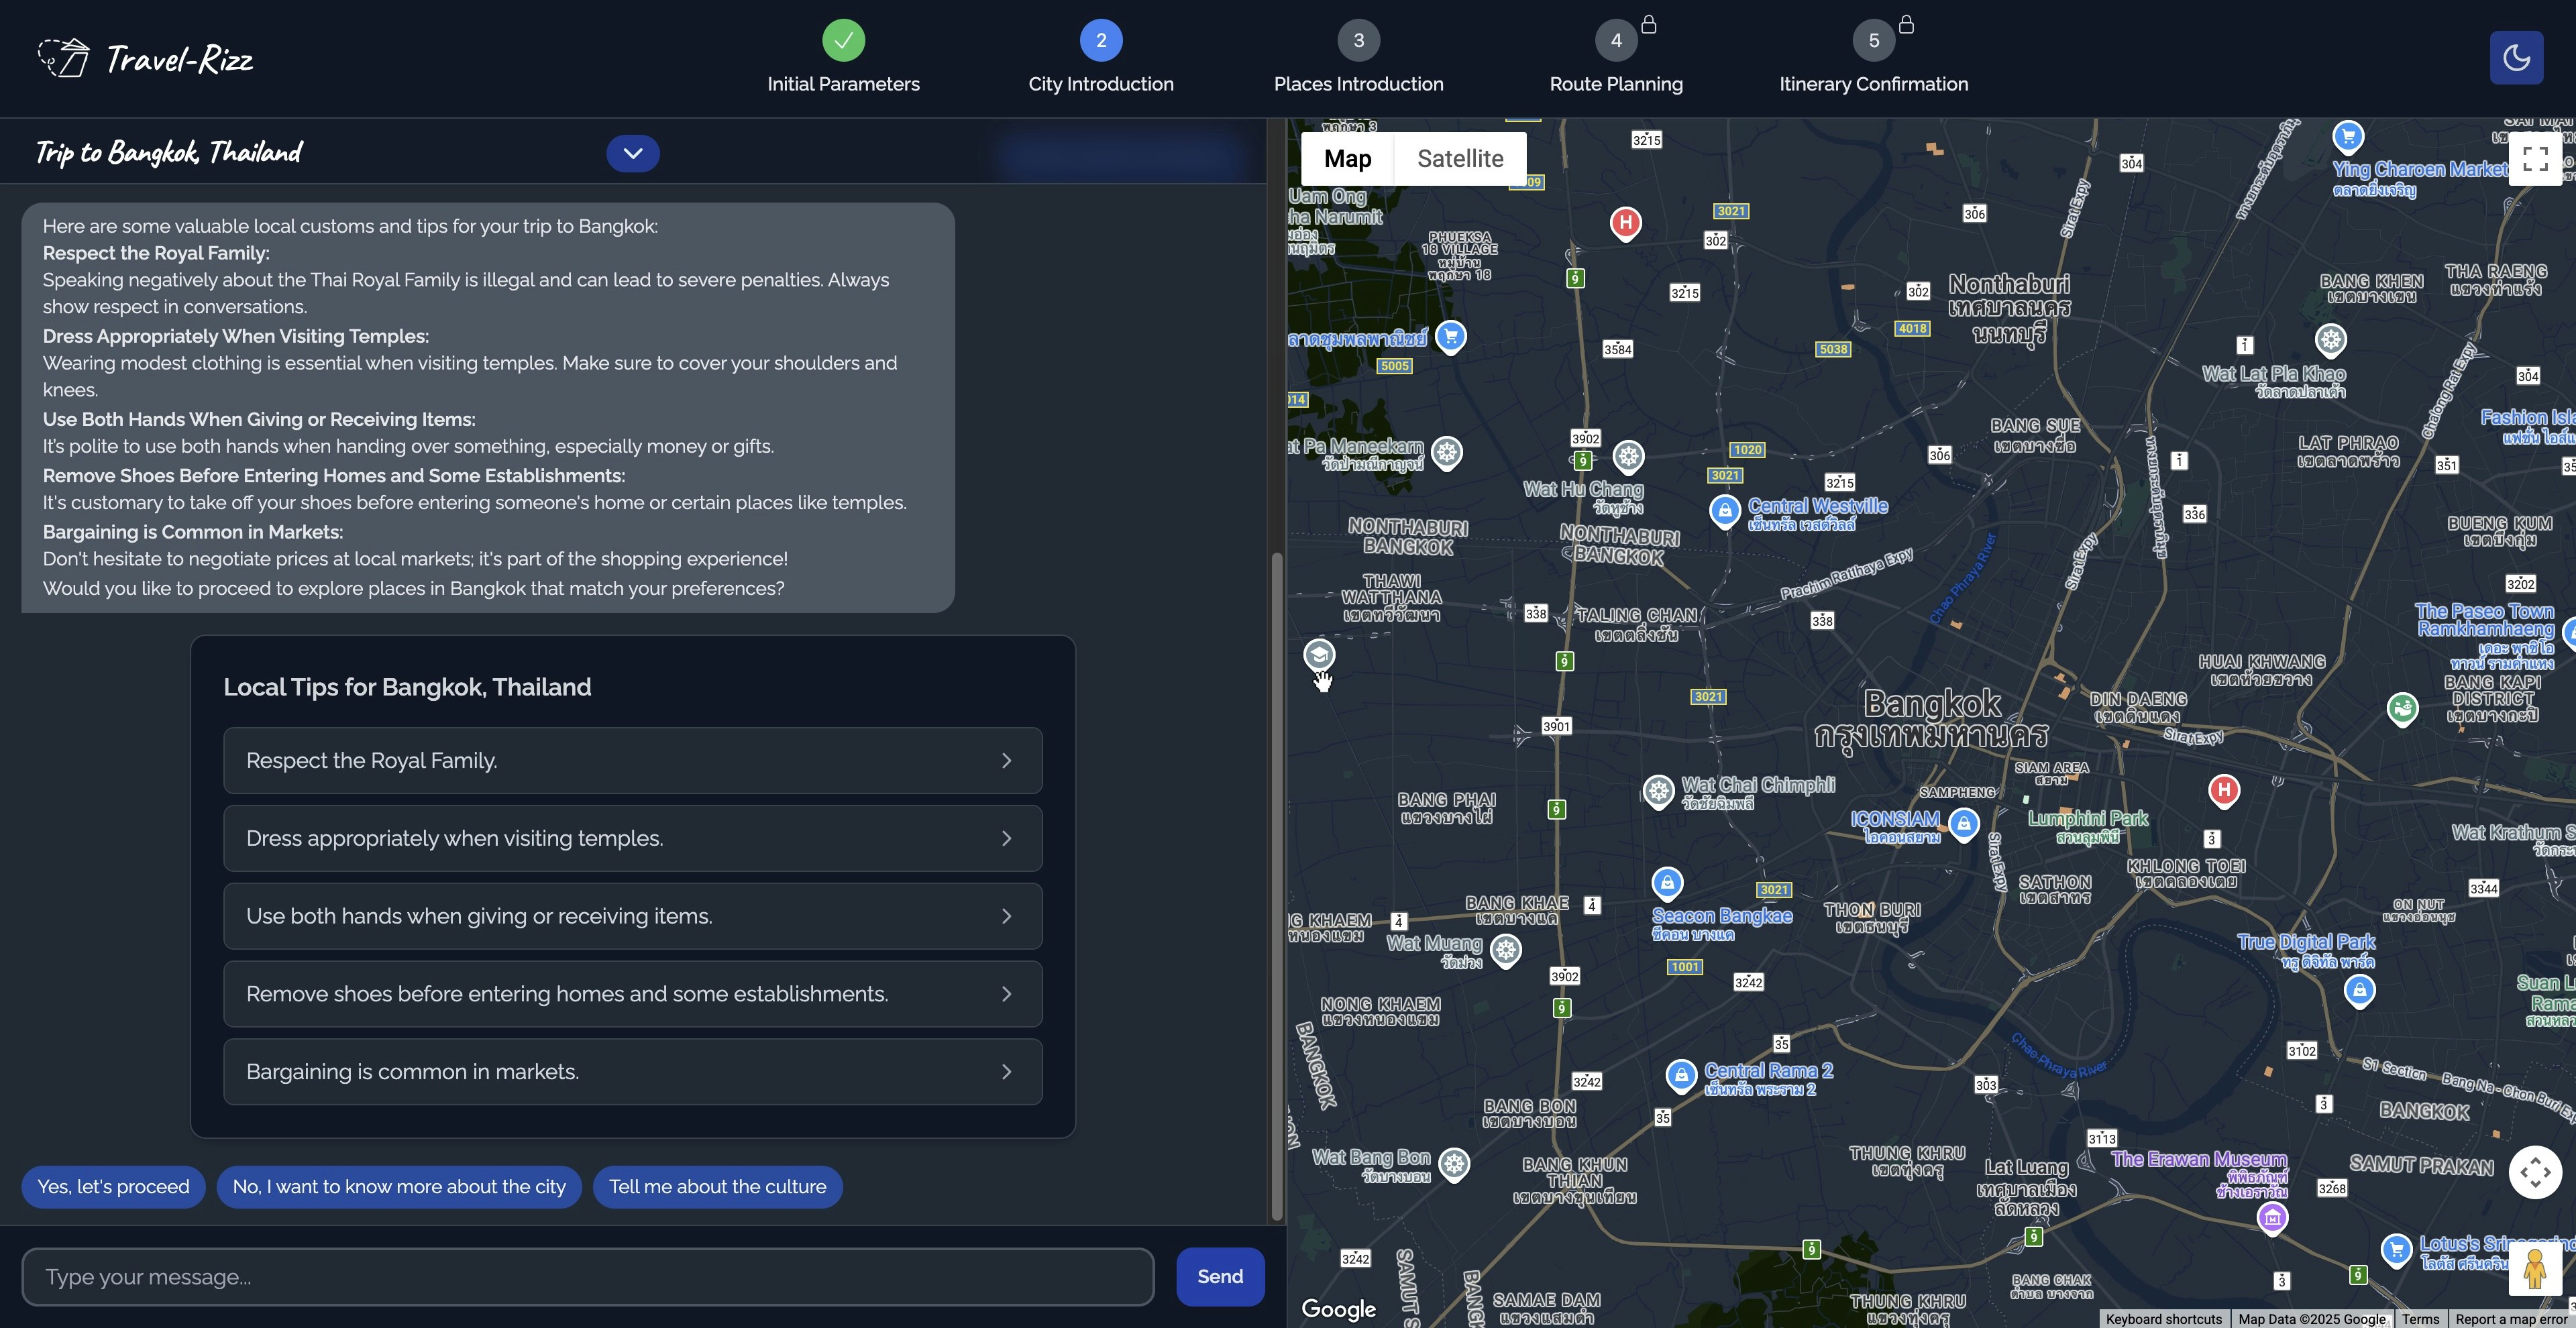
Task: Select The Erawan Museum map pin
Action: [x=2272, y=1217]
